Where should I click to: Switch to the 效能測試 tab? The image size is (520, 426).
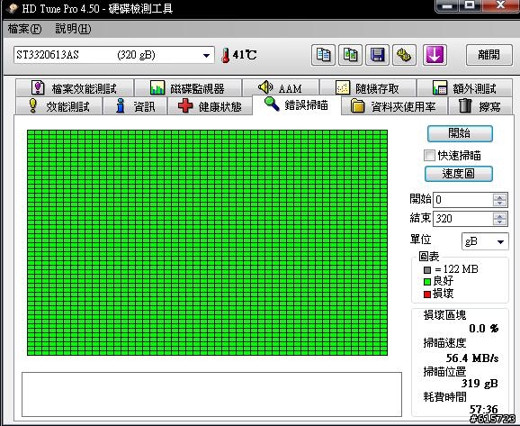pyautogui.click(x=59, y=106)
